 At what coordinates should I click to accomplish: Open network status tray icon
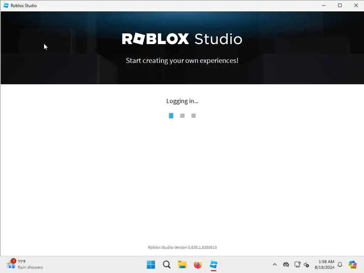point(298,264)
